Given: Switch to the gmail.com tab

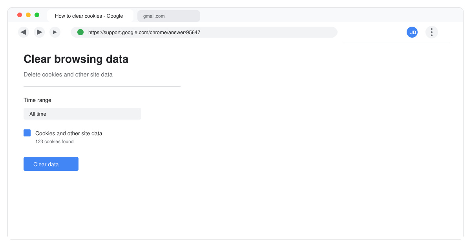Looking at the screenshot, I should coord(169,16).
